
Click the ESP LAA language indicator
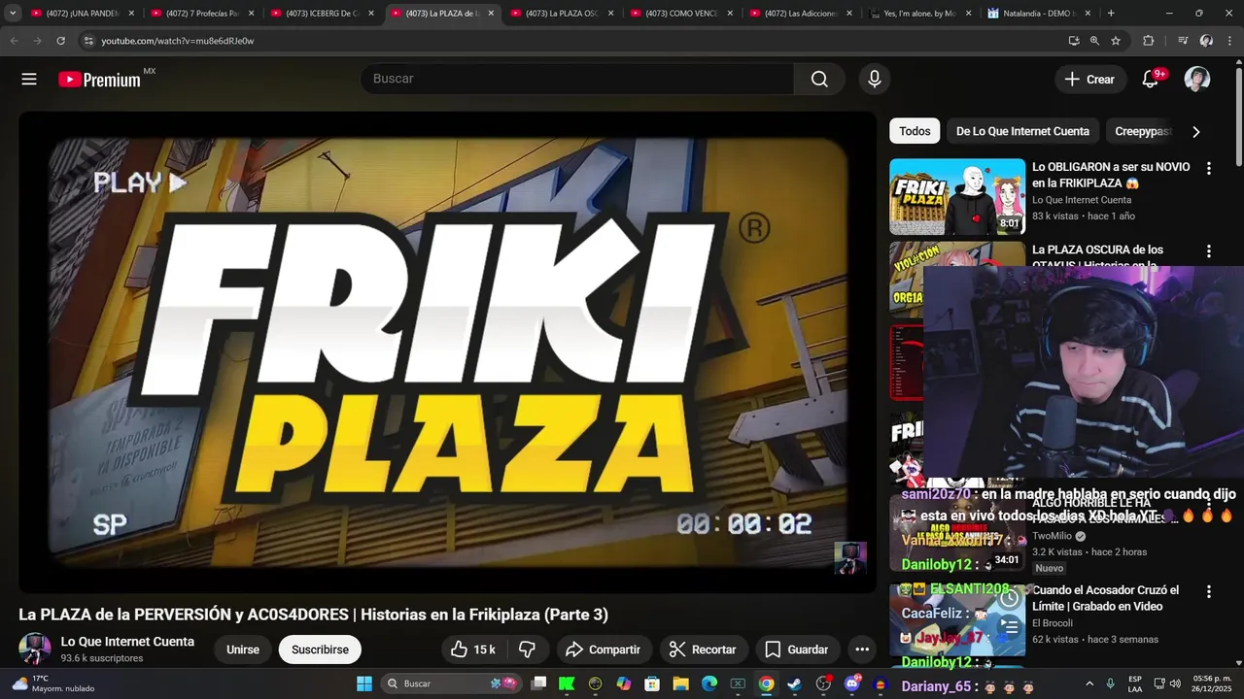1135,683
